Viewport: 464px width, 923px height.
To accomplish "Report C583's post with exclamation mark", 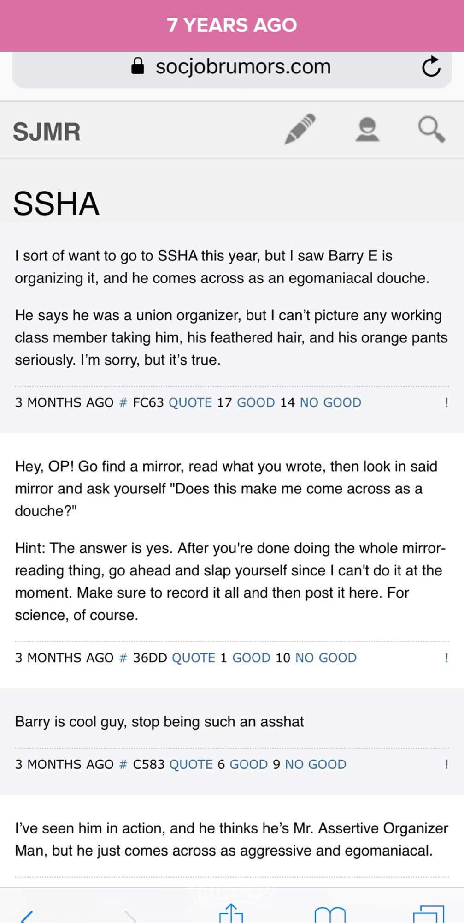I will [x=446, y=764].
